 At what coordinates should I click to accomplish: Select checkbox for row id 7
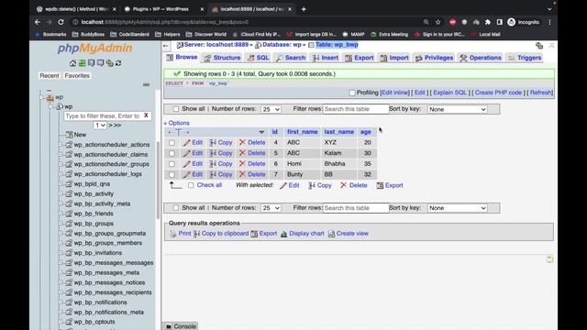(172, 174)
